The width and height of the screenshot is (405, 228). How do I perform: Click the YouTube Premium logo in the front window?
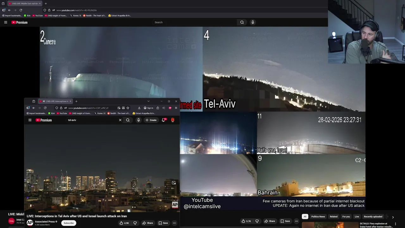[x=44, y=120]
